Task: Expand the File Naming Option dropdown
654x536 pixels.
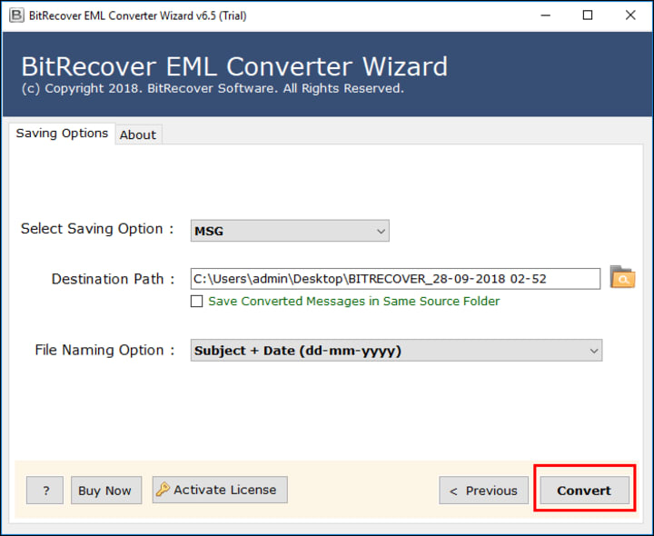Action: (x=396, y=351)
